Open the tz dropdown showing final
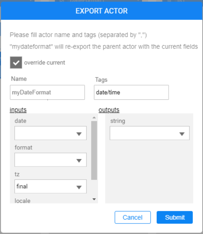Viewport: 203px width, 234px height. (51, 186)
